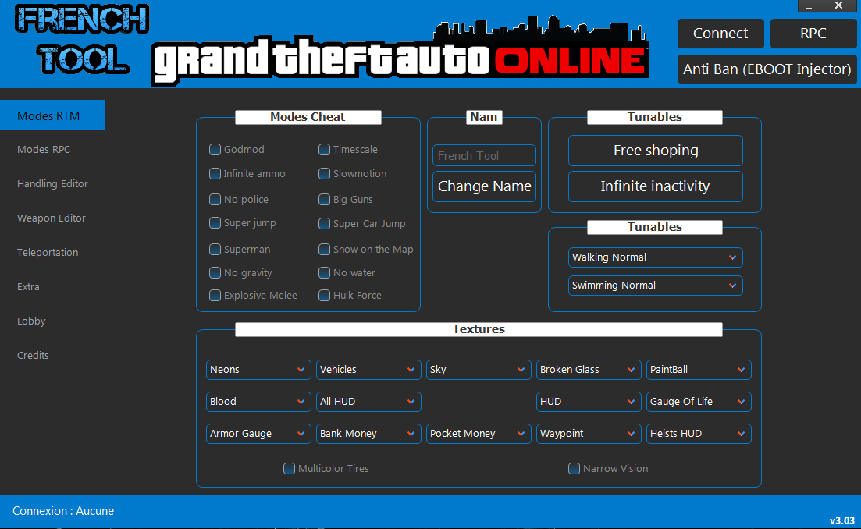This screenshot has width=861, height=529.
Task: Check the Slowmotion option
Action: point(324,173)
